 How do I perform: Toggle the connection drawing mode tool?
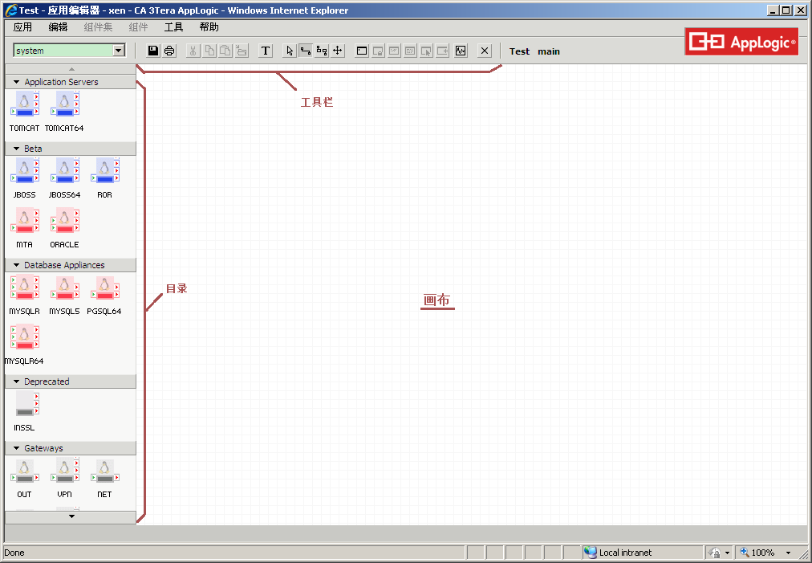(306, 51)
